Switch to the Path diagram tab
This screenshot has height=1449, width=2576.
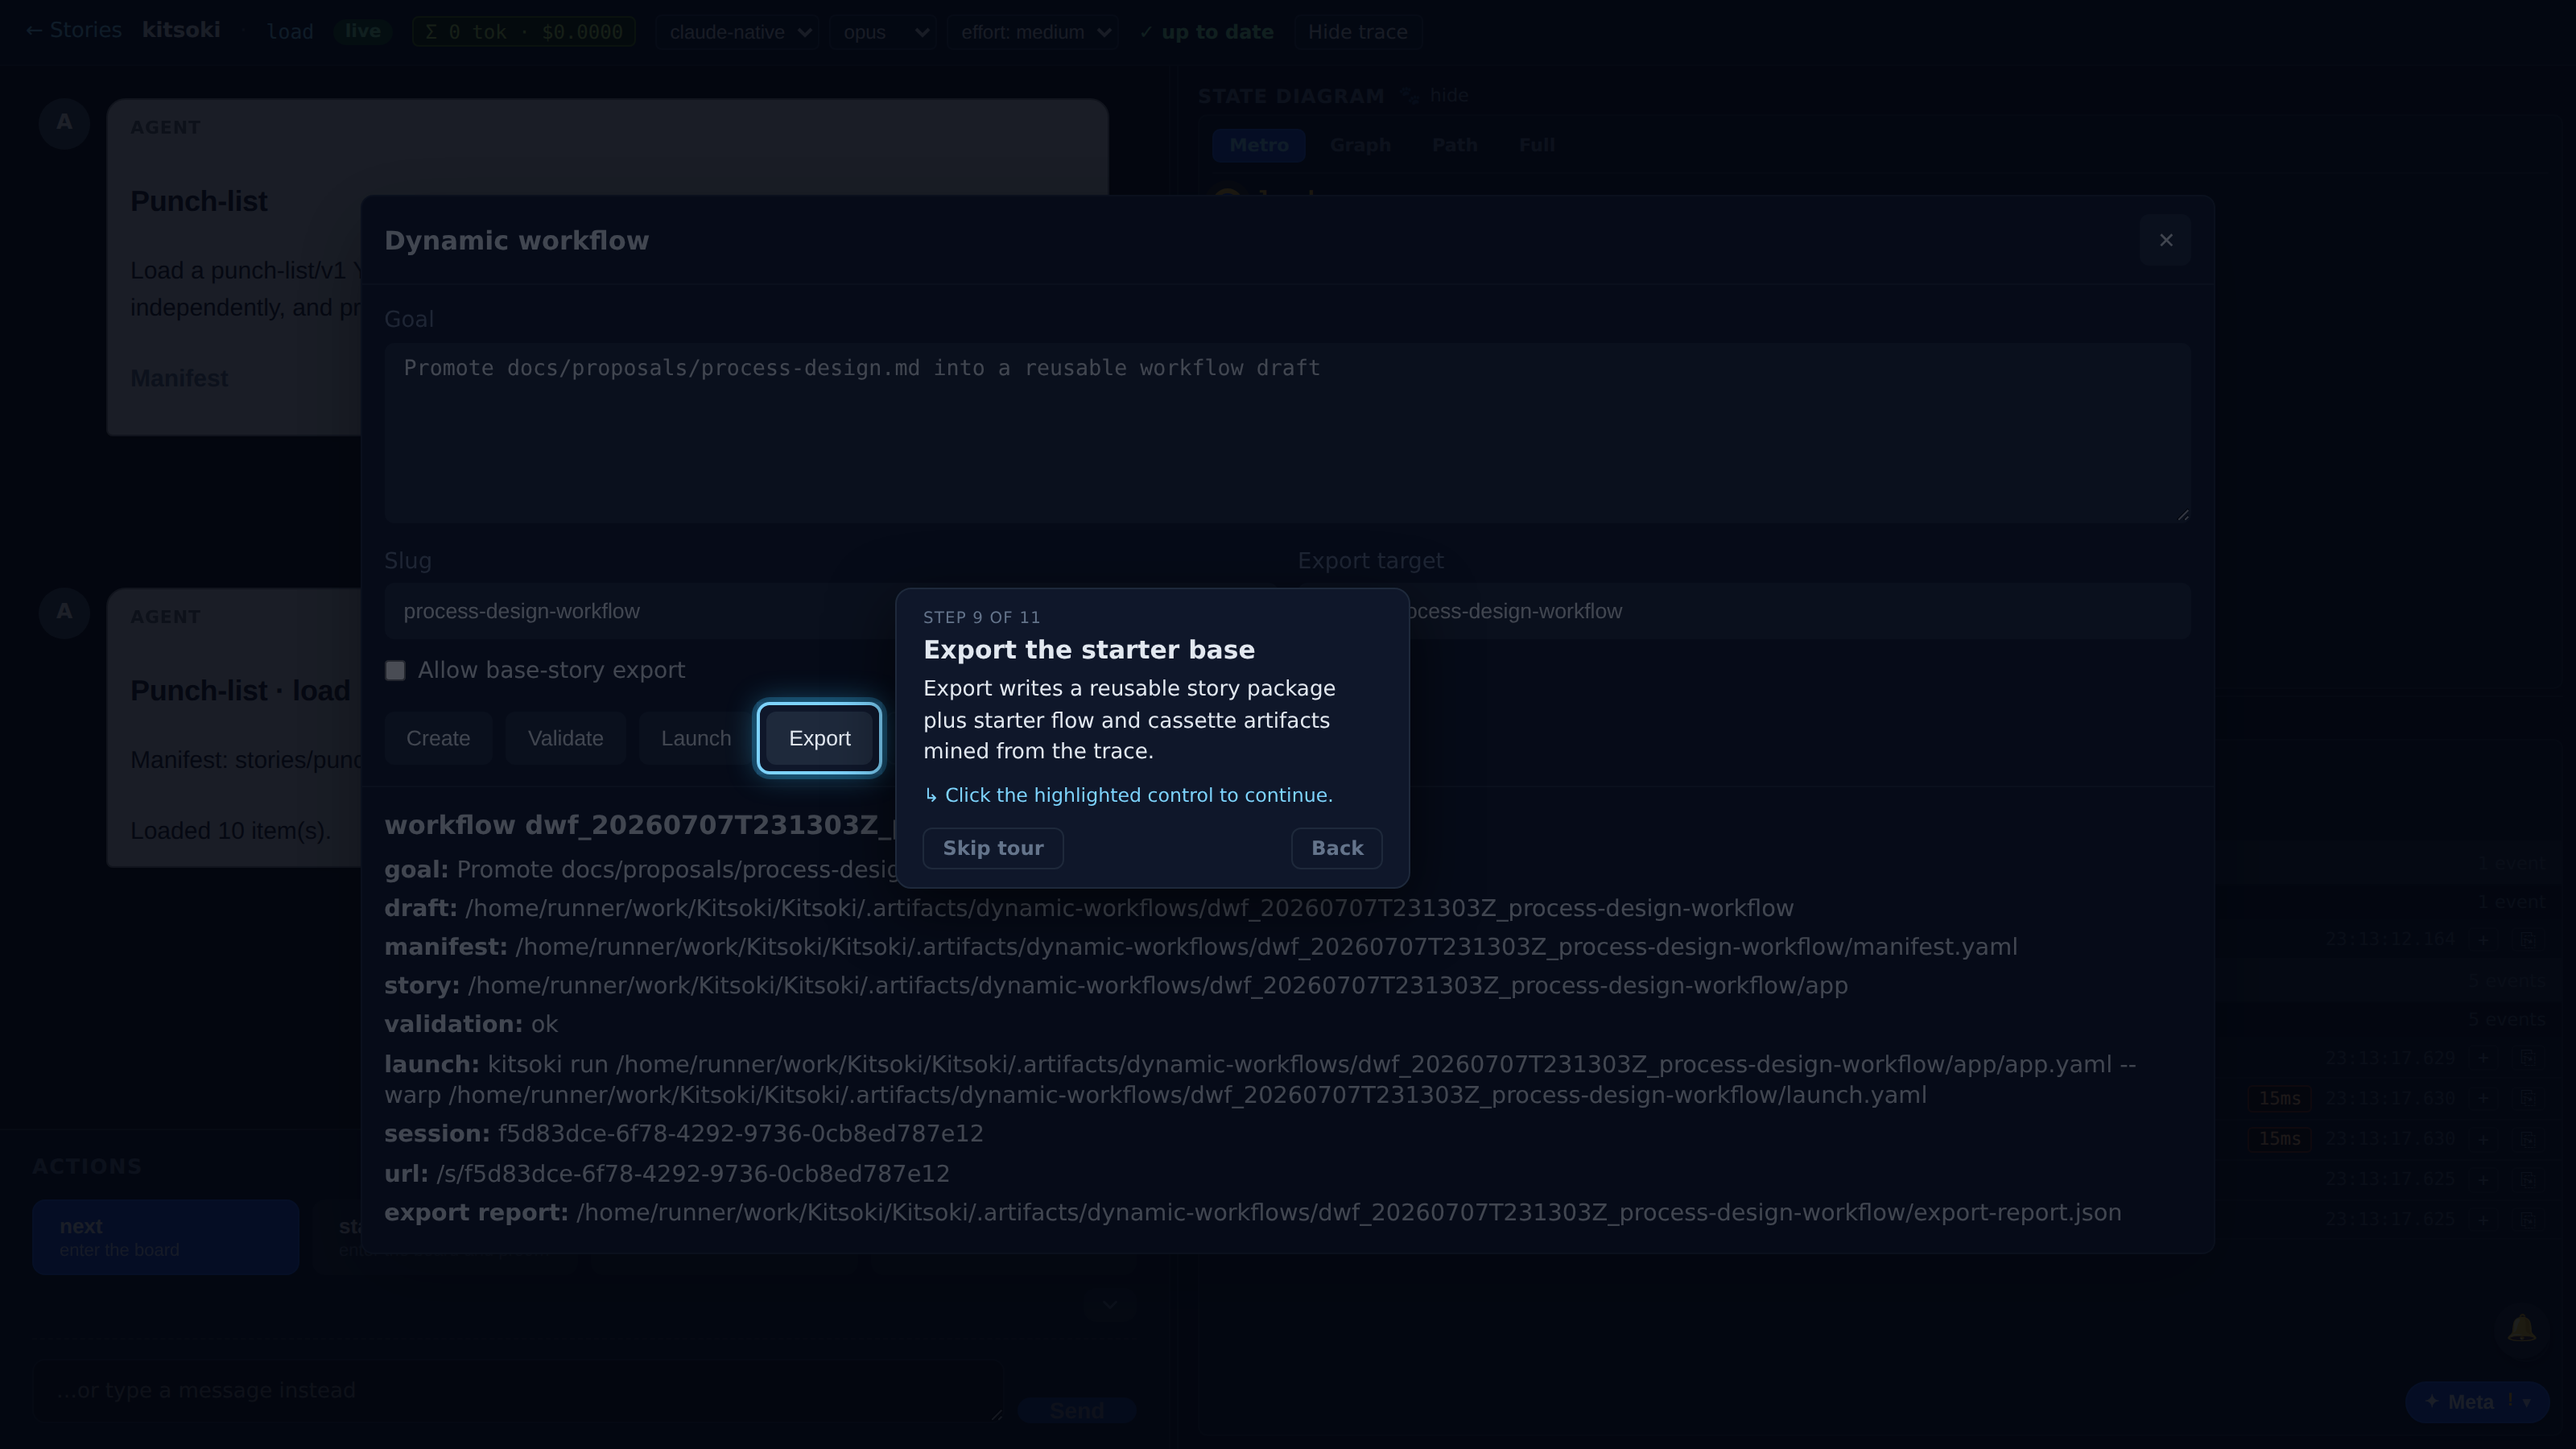pyautogui.click(x=1454, y=145)
